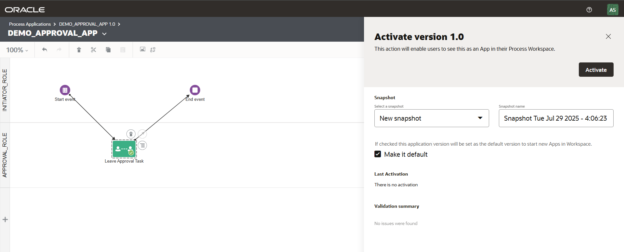Go to Process Applications breadcrumb

point(30,24)
